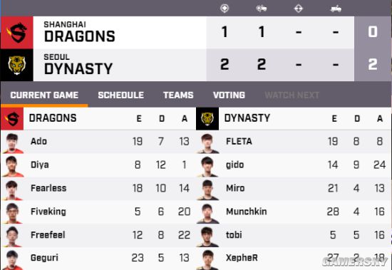Select the Control map type icon
Viewport: 392px width, 270px height.
point(225,9)
